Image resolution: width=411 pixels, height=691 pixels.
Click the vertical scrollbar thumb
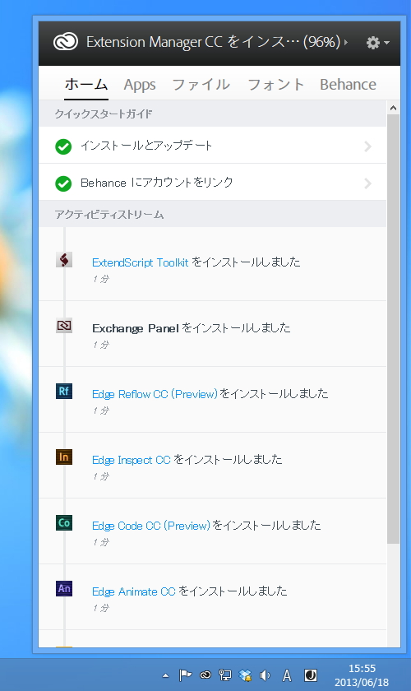pyautogui.click(x=394, y=329)
